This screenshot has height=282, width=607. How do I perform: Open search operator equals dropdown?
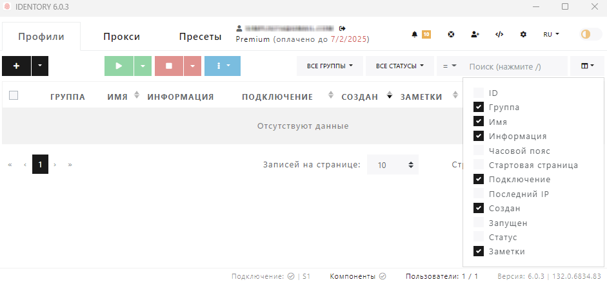pos(450,66)
